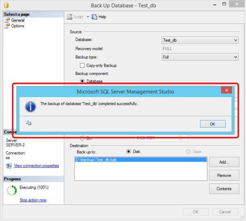Close the Management Studio message box
246x221 pixels.
pyautogui.click(x=226, y=90)
